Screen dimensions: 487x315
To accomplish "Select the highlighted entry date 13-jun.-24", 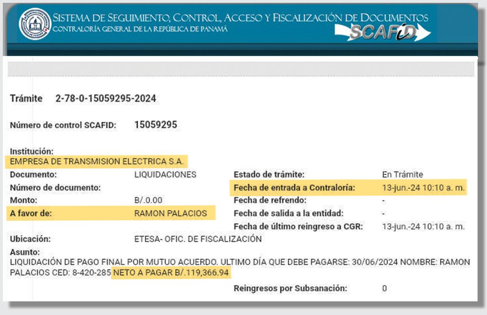I will 423,187.
